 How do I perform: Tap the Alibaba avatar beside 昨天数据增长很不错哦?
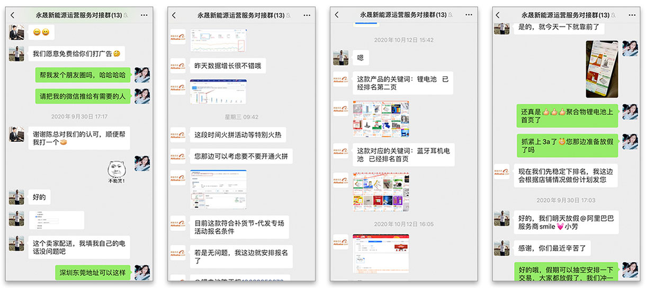178,66
